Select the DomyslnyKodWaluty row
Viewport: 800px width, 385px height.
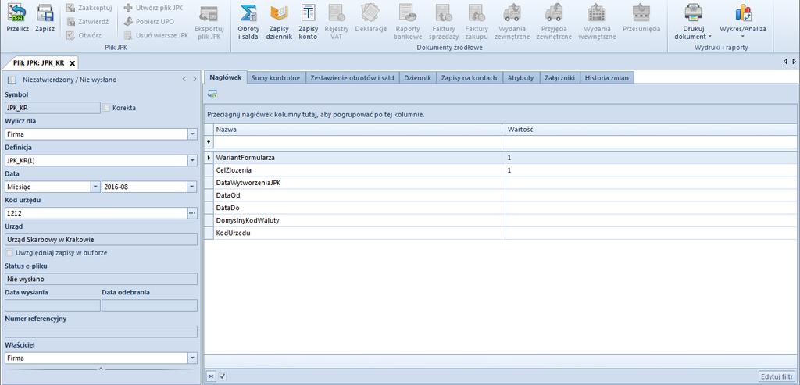(x=501, y=220)
